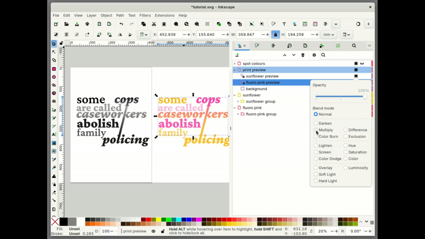Enable the lock width-height ratio padlock
The image size is (425, 239).
[276, 34]
